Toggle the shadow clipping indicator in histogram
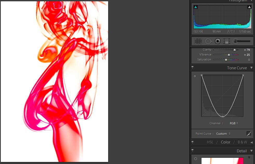The image size is (255, 164). (196, 7)
